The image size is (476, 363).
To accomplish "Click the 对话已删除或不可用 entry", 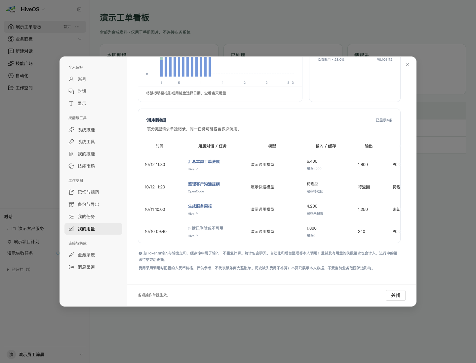I will pyautogui.click(x=206, y=228).
